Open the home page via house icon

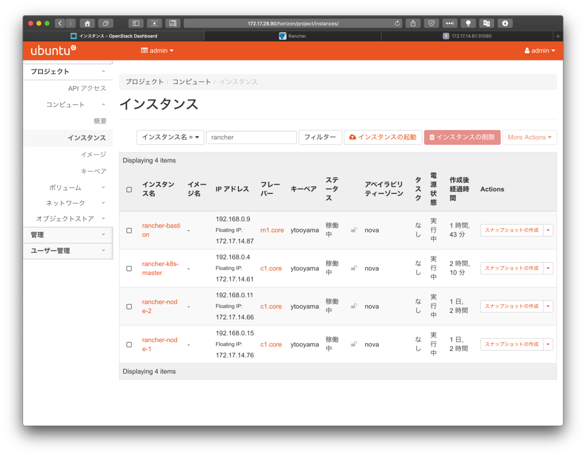click(x=87, y=23)
